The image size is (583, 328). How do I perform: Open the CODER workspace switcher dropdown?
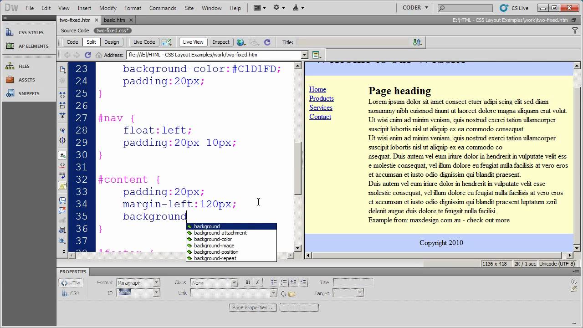click(x=415, y=8)
